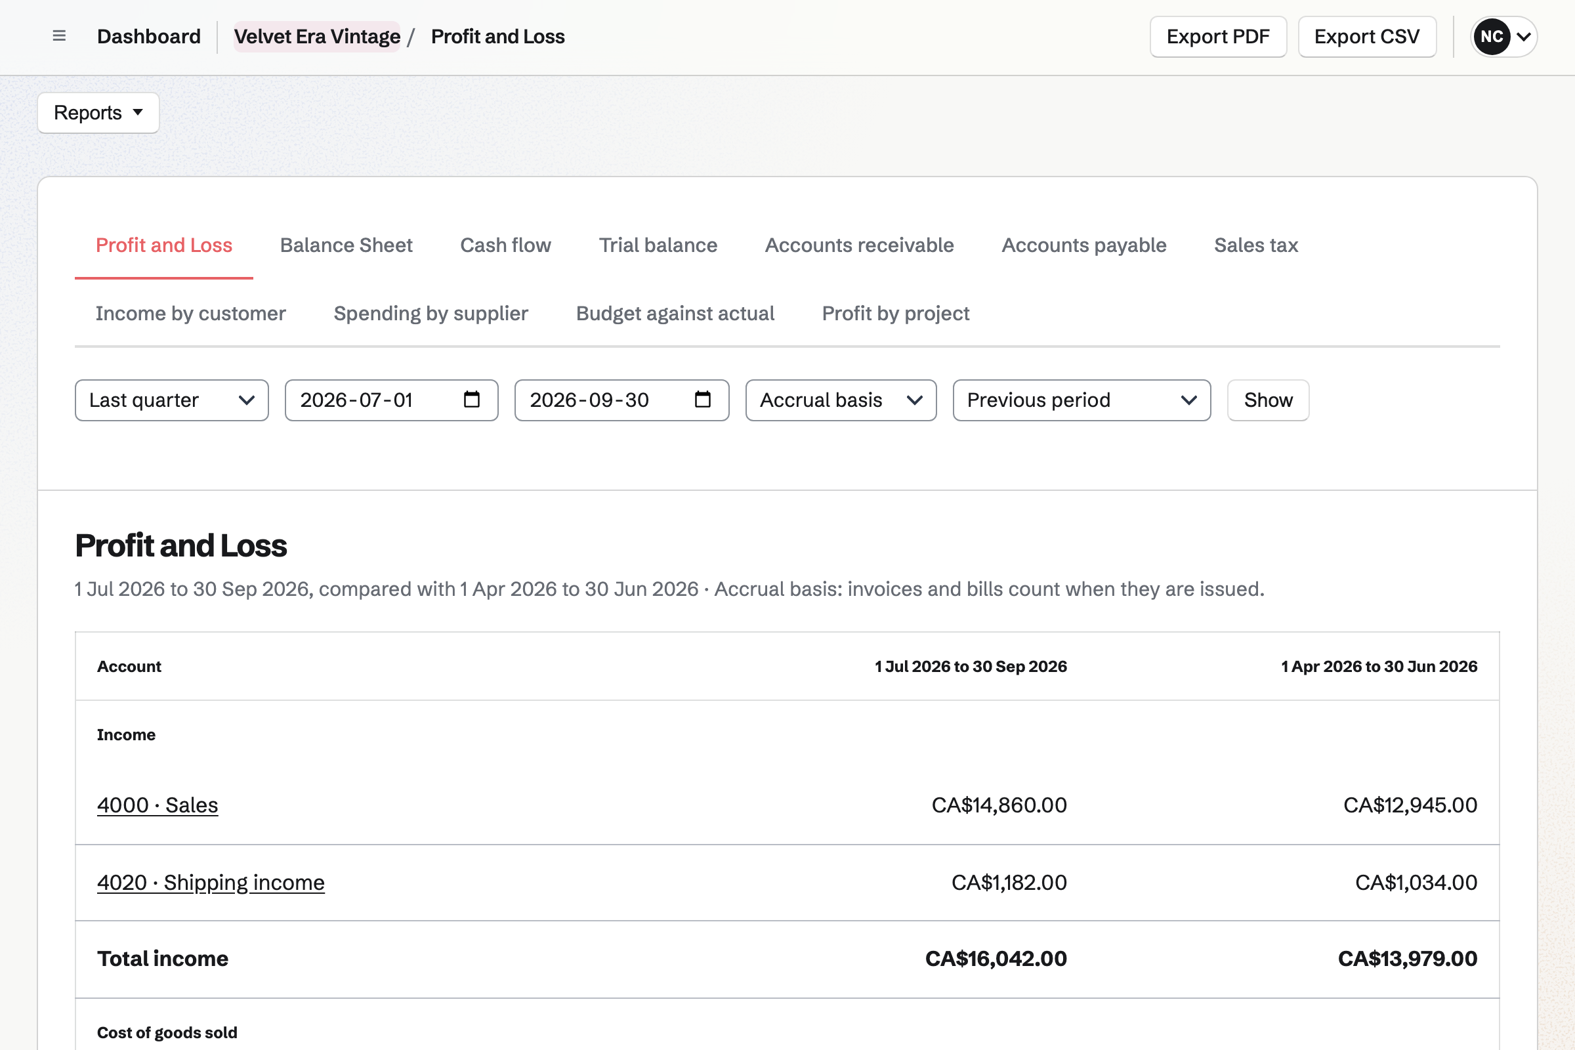Image resolution: width=1575 pixels, height=1050 pixels.
Task: Open the Trial balance tab
Action: click(x=658, y=245)
